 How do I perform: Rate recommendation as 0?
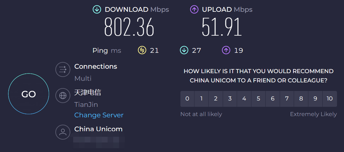pos(187,99)
